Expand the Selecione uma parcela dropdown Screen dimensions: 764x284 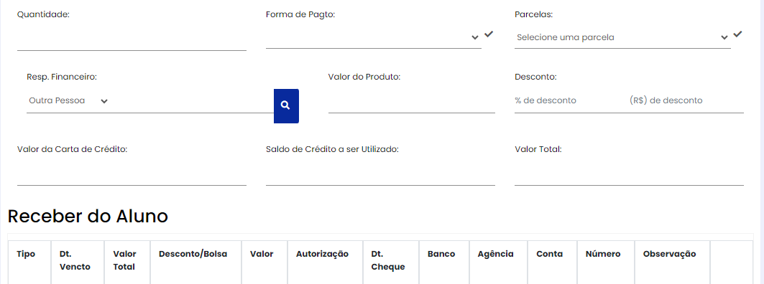(x=622, y=37)
